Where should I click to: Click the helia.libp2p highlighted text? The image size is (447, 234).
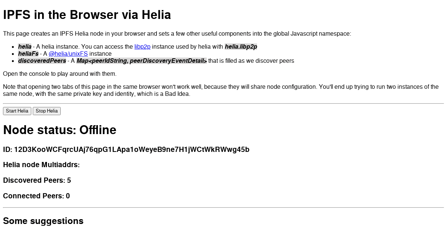(241, 46)
